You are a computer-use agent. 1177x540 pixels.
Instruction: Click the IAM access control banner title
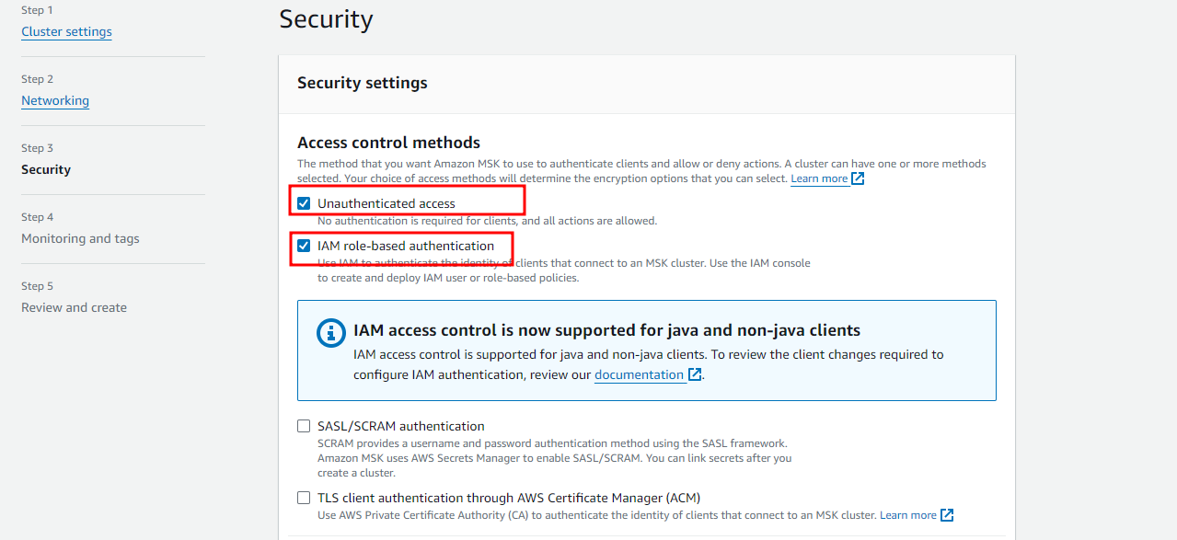pos(606,330)
